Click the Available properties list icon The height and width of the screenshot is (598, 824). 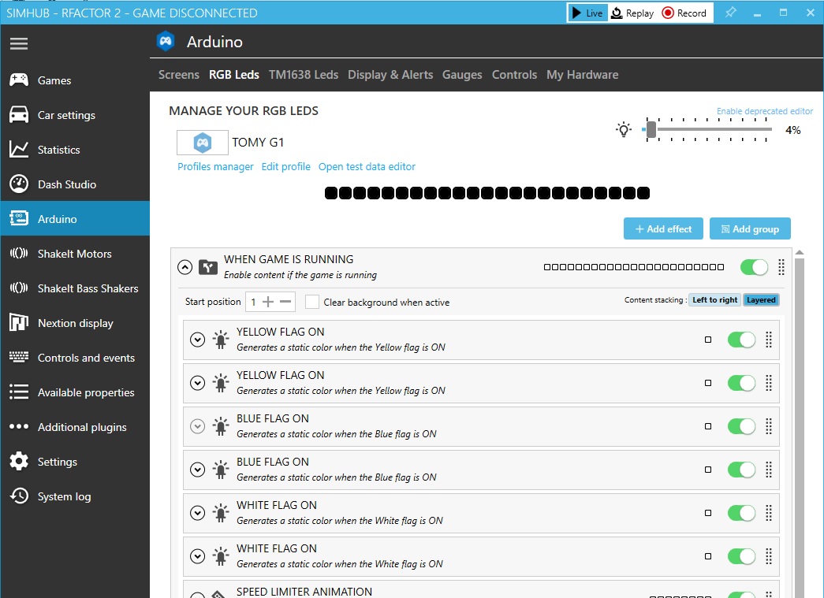pos(19,392)
